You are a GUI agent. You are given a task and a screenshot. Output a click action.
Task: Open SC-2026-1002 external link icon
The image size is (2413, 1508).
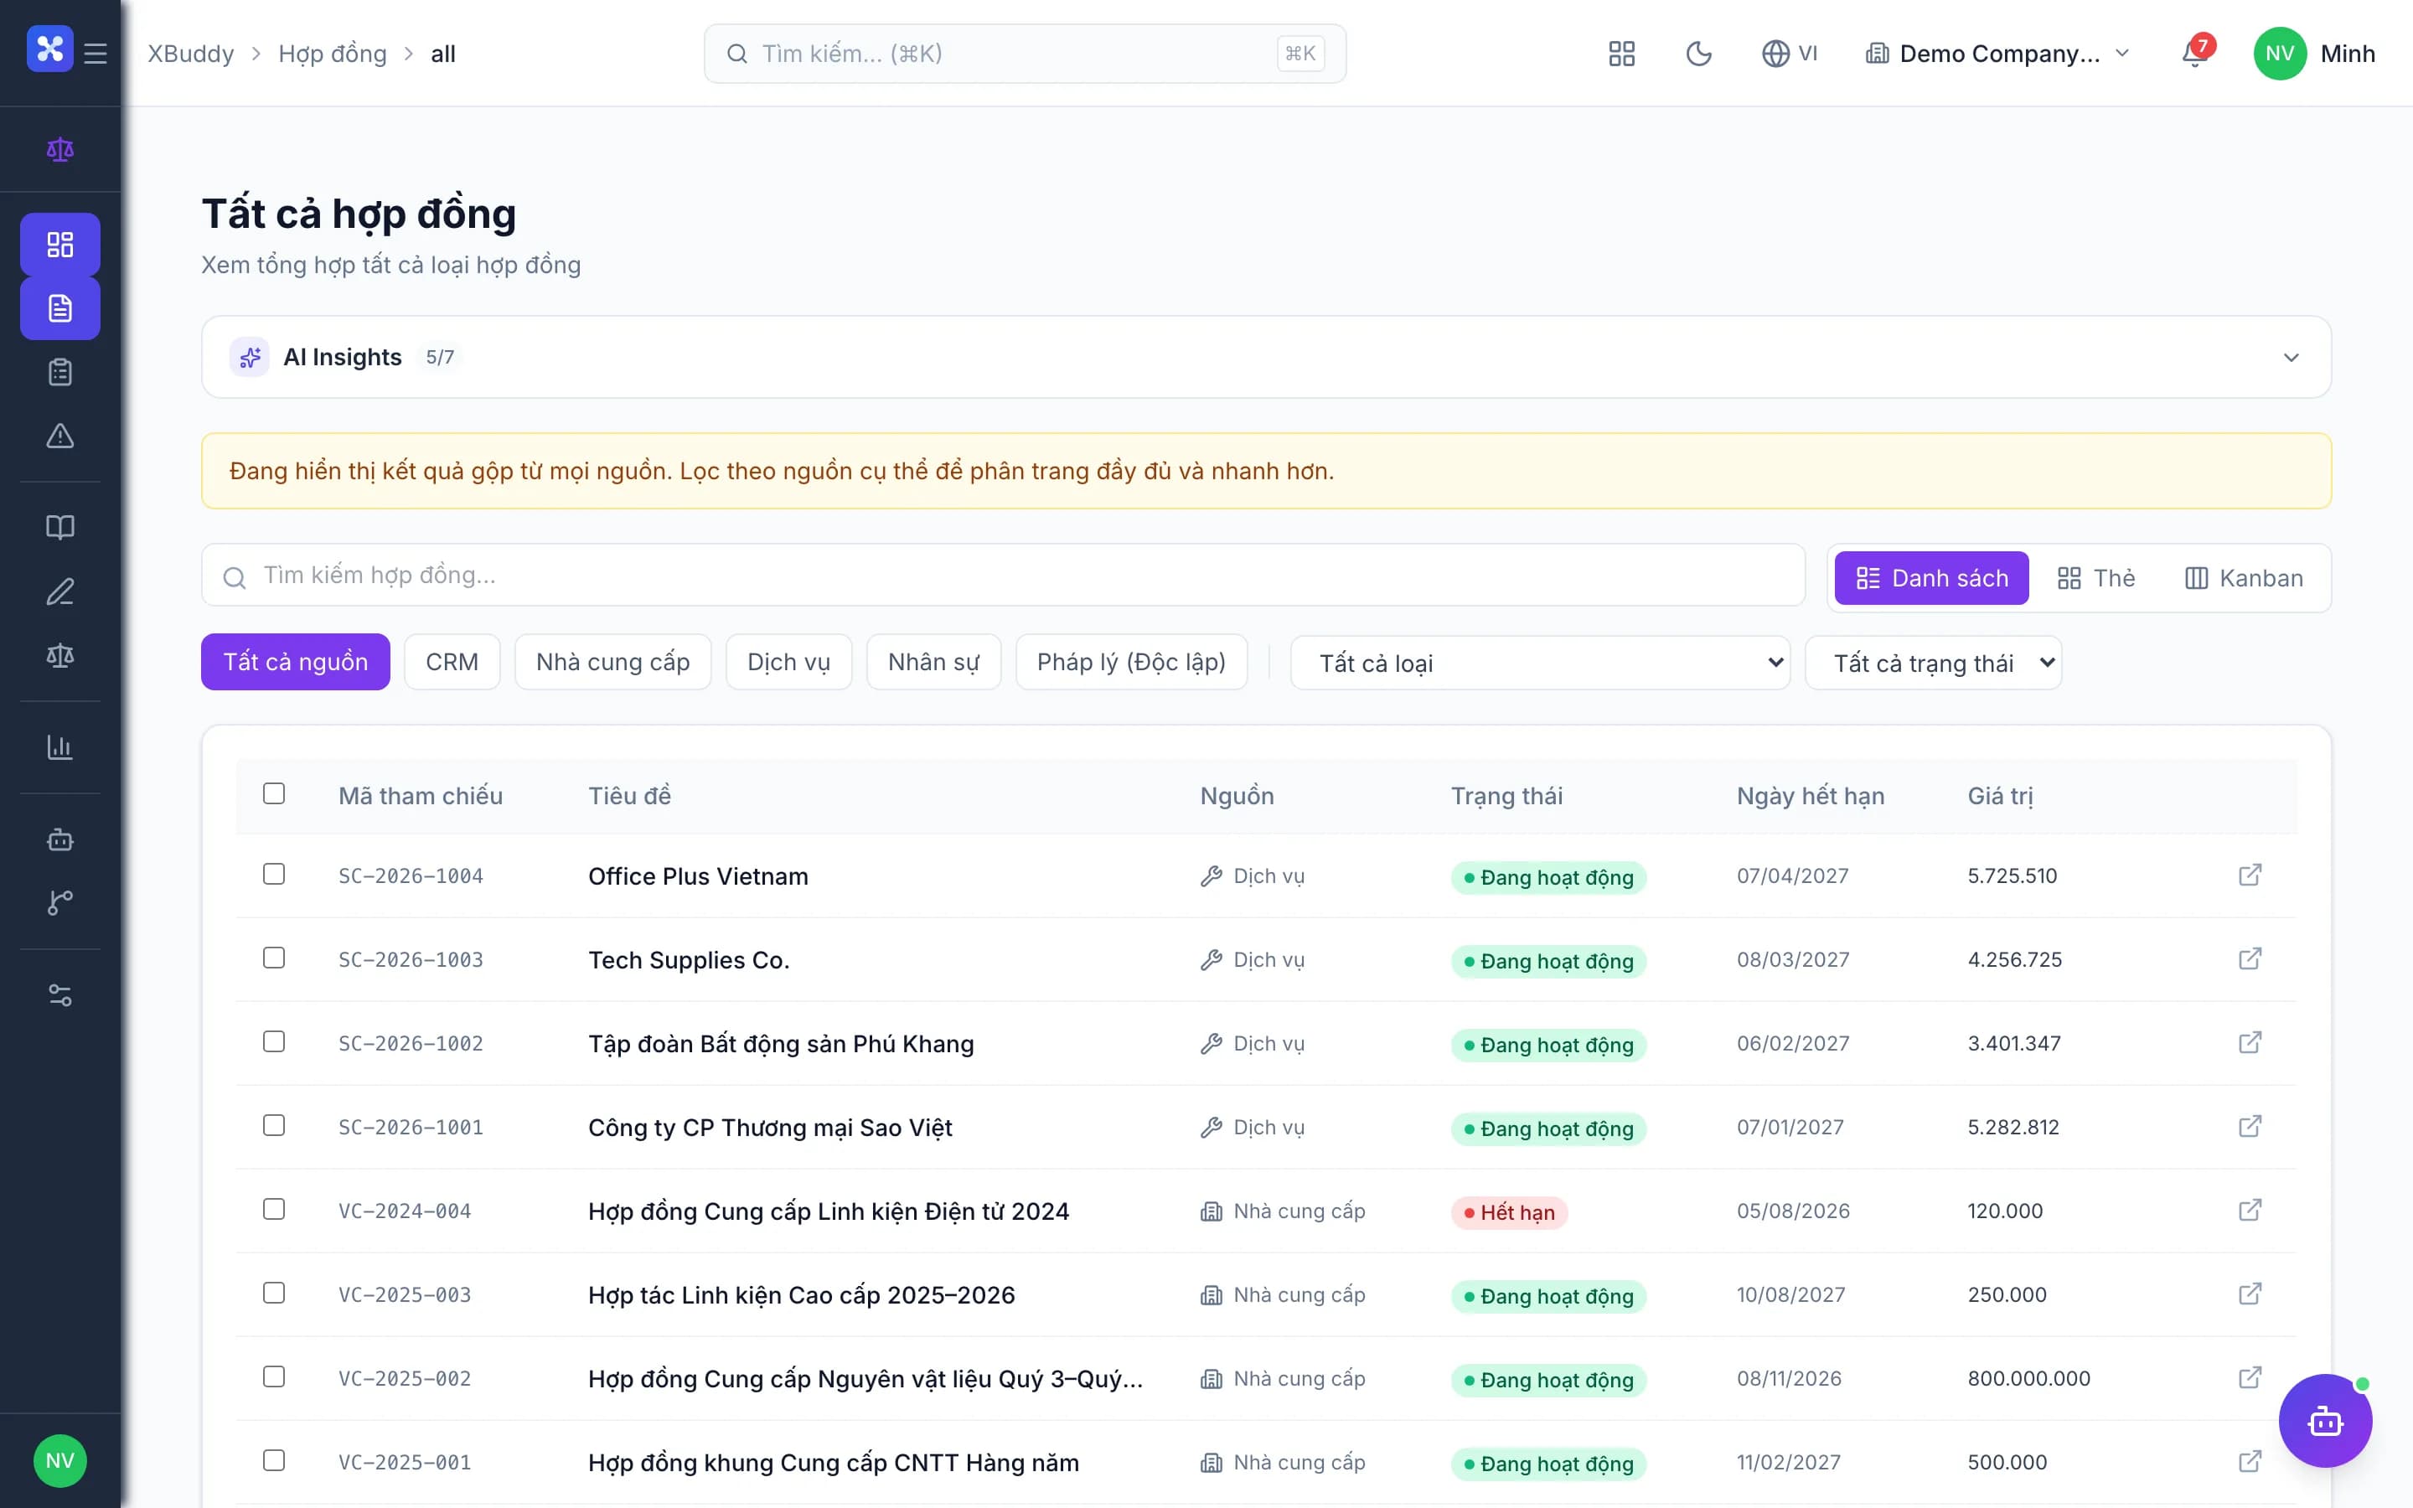click(x=2250, y=1042)
